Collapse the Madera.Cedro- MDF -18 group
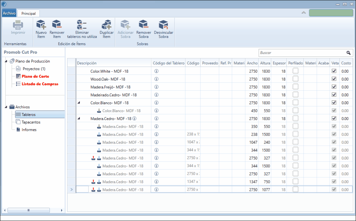Viewport: 356px width, 221px height. coord(79,118)
